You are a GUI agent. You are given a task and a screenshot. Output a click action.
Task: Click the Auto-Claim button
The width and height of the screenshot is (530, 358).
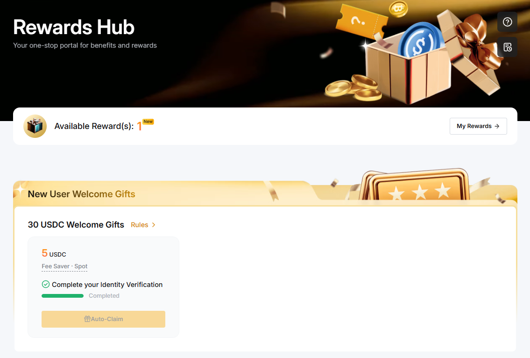tap(103, 319)
